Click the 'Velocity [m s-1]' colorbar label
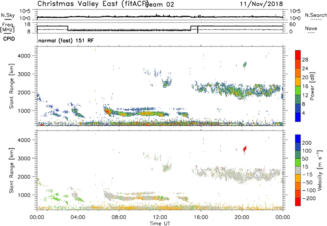327x226 pixels. [320, 170]
